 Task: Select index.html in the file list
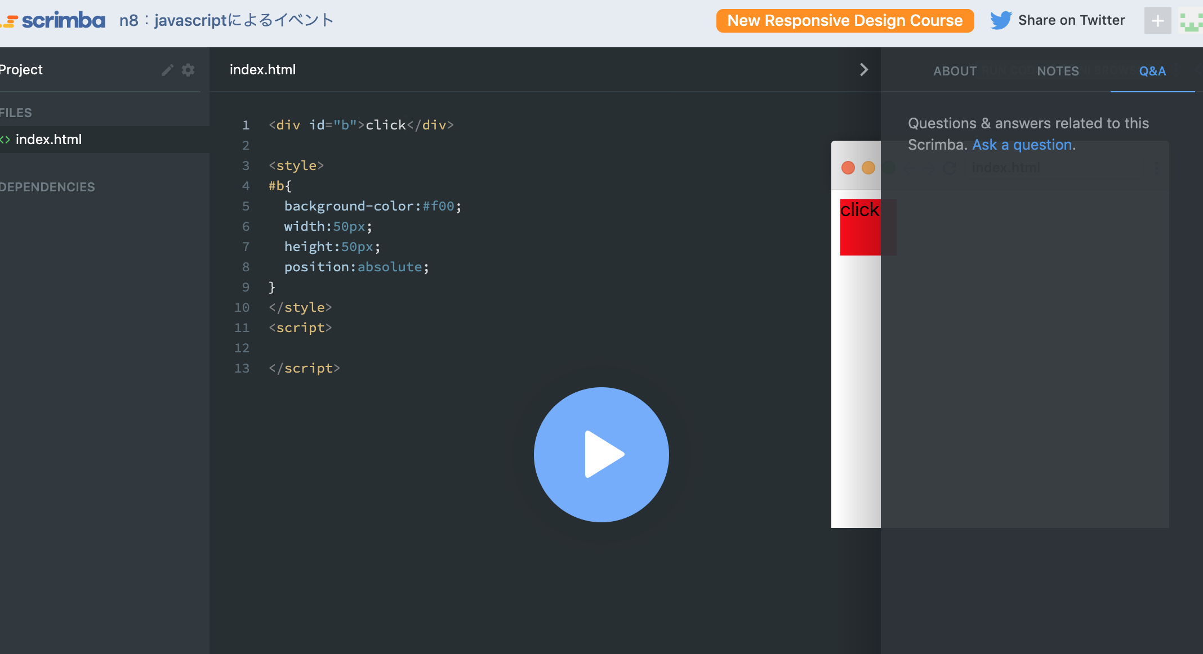pos(48,140)
